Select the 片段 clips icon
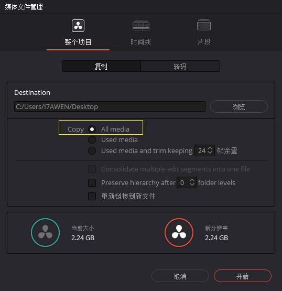The image size is (282, 291). click(204, 25)
